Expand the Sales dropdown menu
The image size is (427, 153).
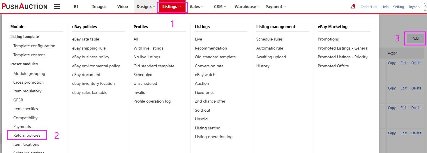tap(197, 6)
